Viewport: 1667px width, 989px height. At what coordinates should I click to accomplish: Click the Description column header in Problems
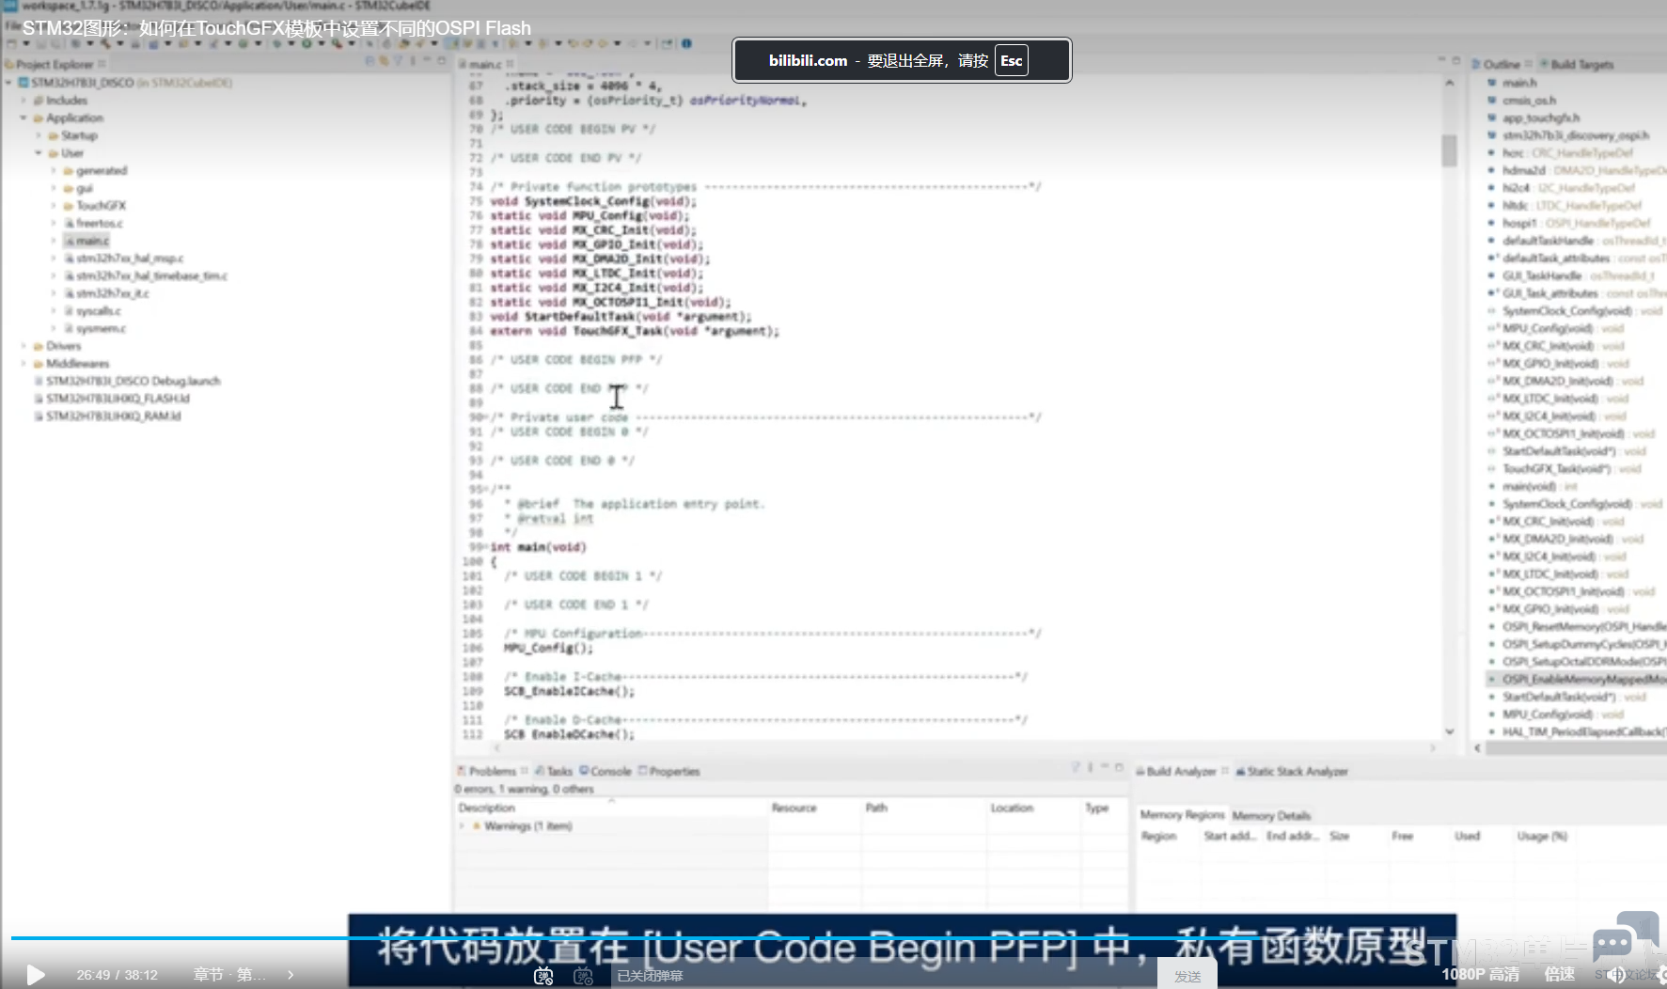coord(486,808)
